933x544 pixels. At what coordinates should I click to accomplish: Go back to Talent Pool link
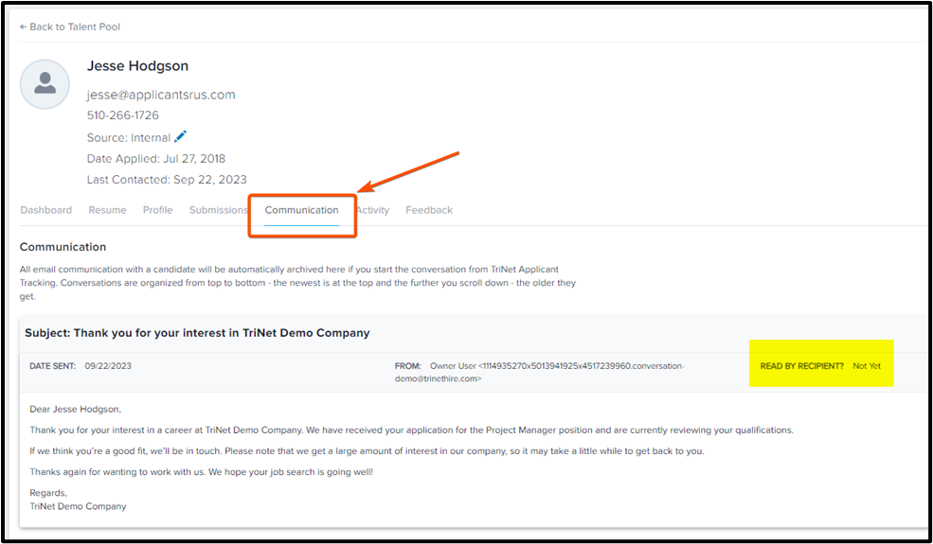(x=74, y=26)
